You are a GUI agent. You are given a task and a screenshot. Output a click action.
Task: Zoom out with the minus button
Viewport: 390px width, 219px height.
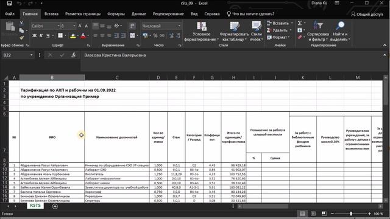[332, 214]
